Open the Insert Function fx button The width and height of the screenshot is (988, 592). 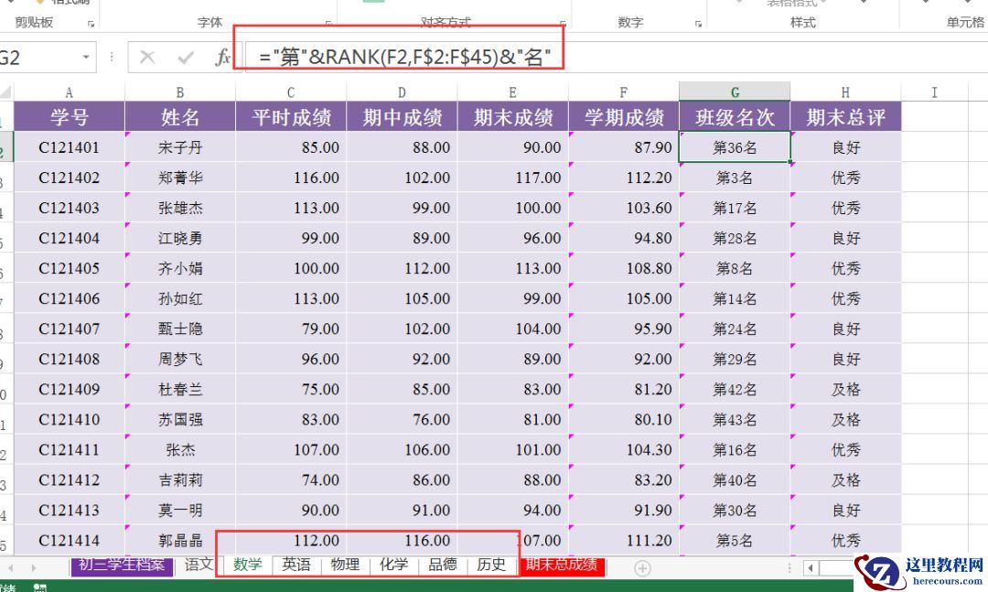[x=222, y=58]
